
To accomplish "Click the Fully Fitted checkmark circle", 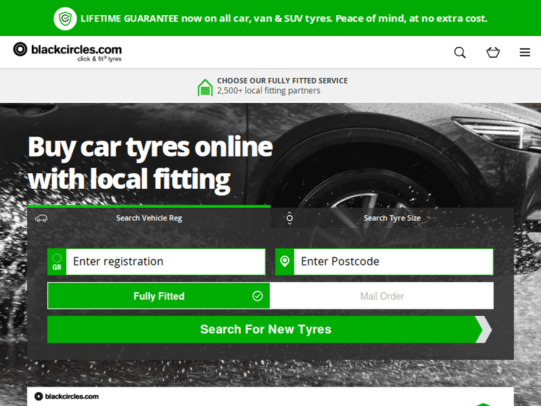I will coord(258,296).
